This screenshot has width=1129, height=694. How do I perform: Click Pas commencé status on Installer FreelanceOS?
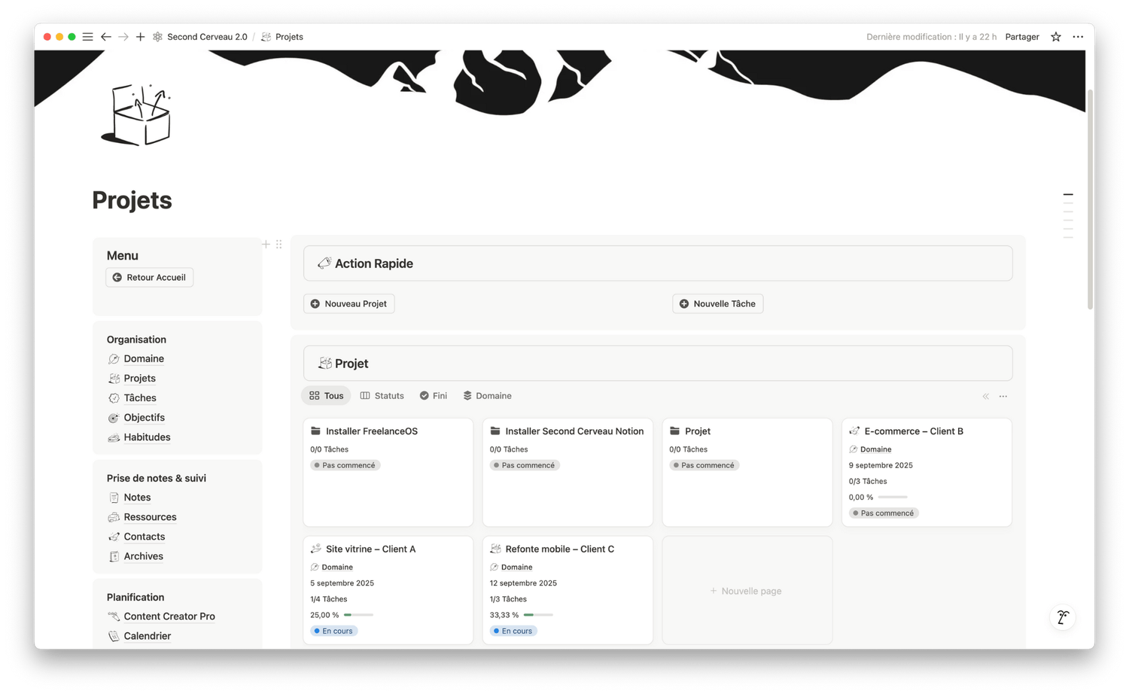coord(345,465)
